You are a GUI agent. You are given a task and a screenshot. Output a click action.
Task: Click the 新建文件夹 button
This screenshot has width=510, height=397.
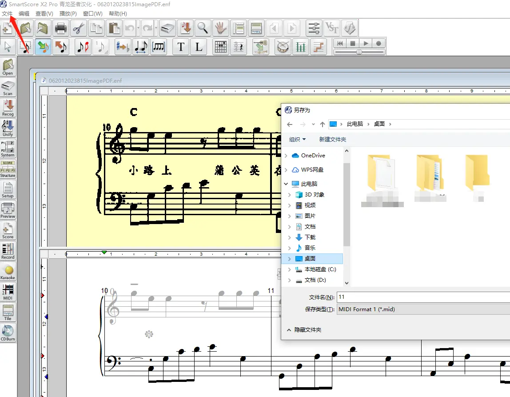pyautogui.click(x=332, y=140)
